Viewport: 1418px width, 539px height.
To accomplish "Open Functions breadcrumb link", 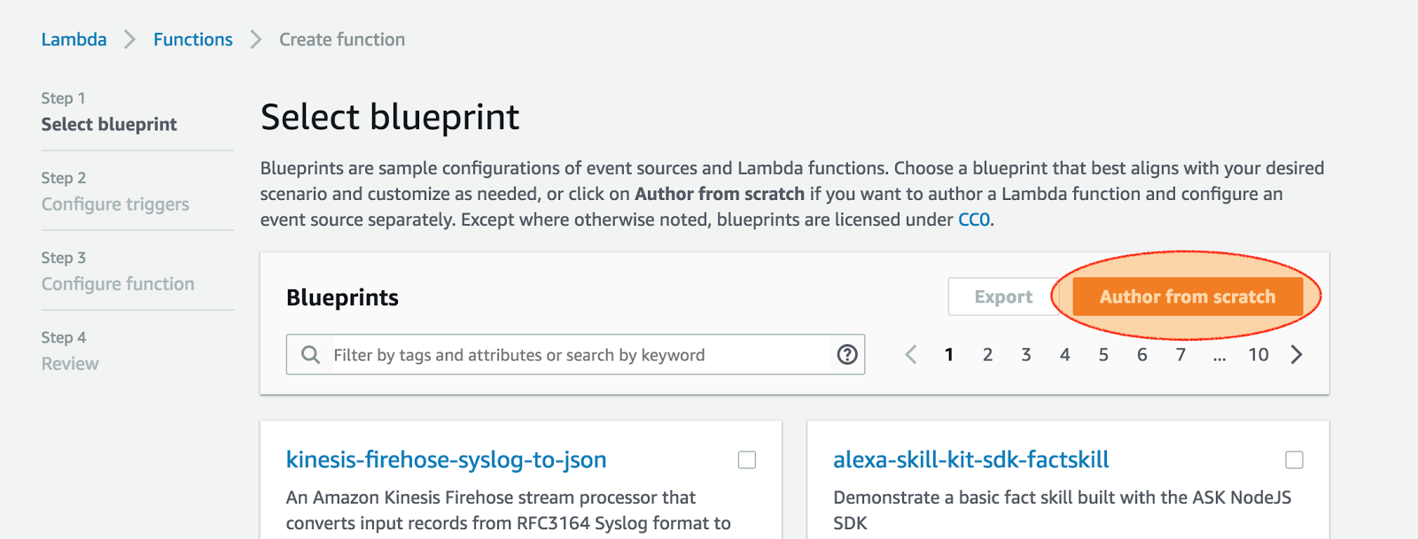I will pos(193,40).
